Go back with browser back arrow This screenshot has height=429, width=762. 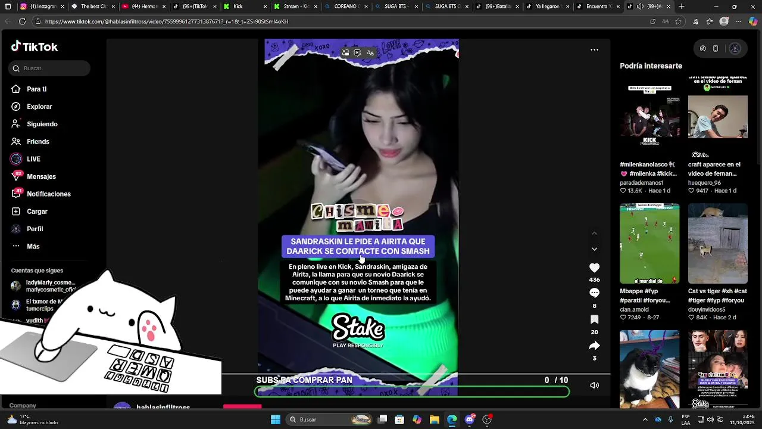click(7, 21)
